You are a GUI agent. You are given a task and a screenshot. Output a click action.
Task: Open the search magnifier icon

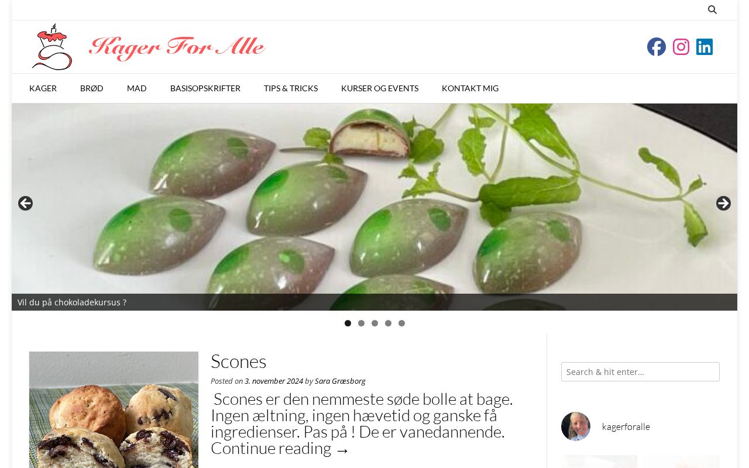[712, 9]
